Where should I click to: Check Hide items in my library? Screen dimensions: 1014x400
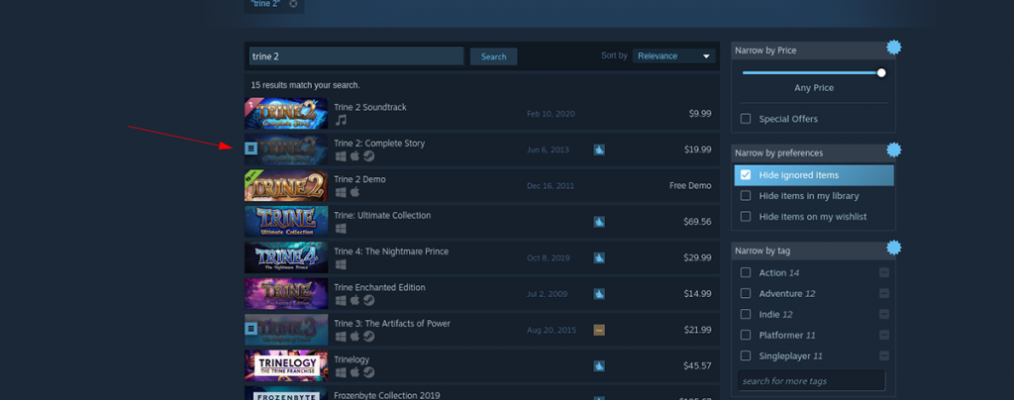point(746,196)
